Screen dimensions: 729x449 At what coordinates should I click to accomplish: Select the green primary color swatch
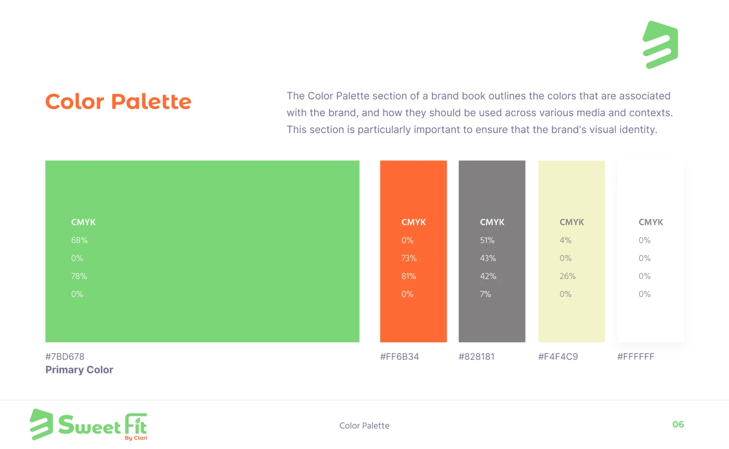tap(202, 251)
